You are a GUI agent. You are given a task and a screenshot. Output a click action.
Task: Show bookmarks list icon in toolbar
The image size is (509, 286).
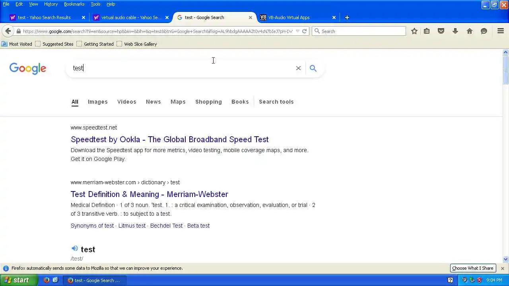427,31
